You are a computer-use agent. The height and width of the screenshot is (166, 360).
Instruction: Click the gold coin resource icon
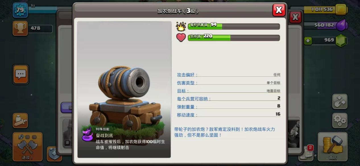[341, 10]
